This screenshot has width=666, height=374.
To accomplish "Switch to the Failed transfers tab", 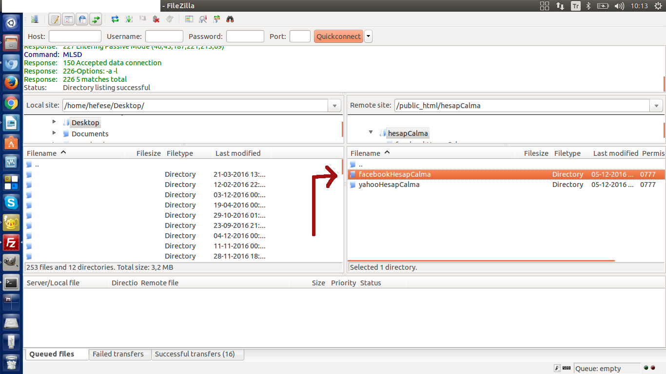I will [x=118, y=354].
